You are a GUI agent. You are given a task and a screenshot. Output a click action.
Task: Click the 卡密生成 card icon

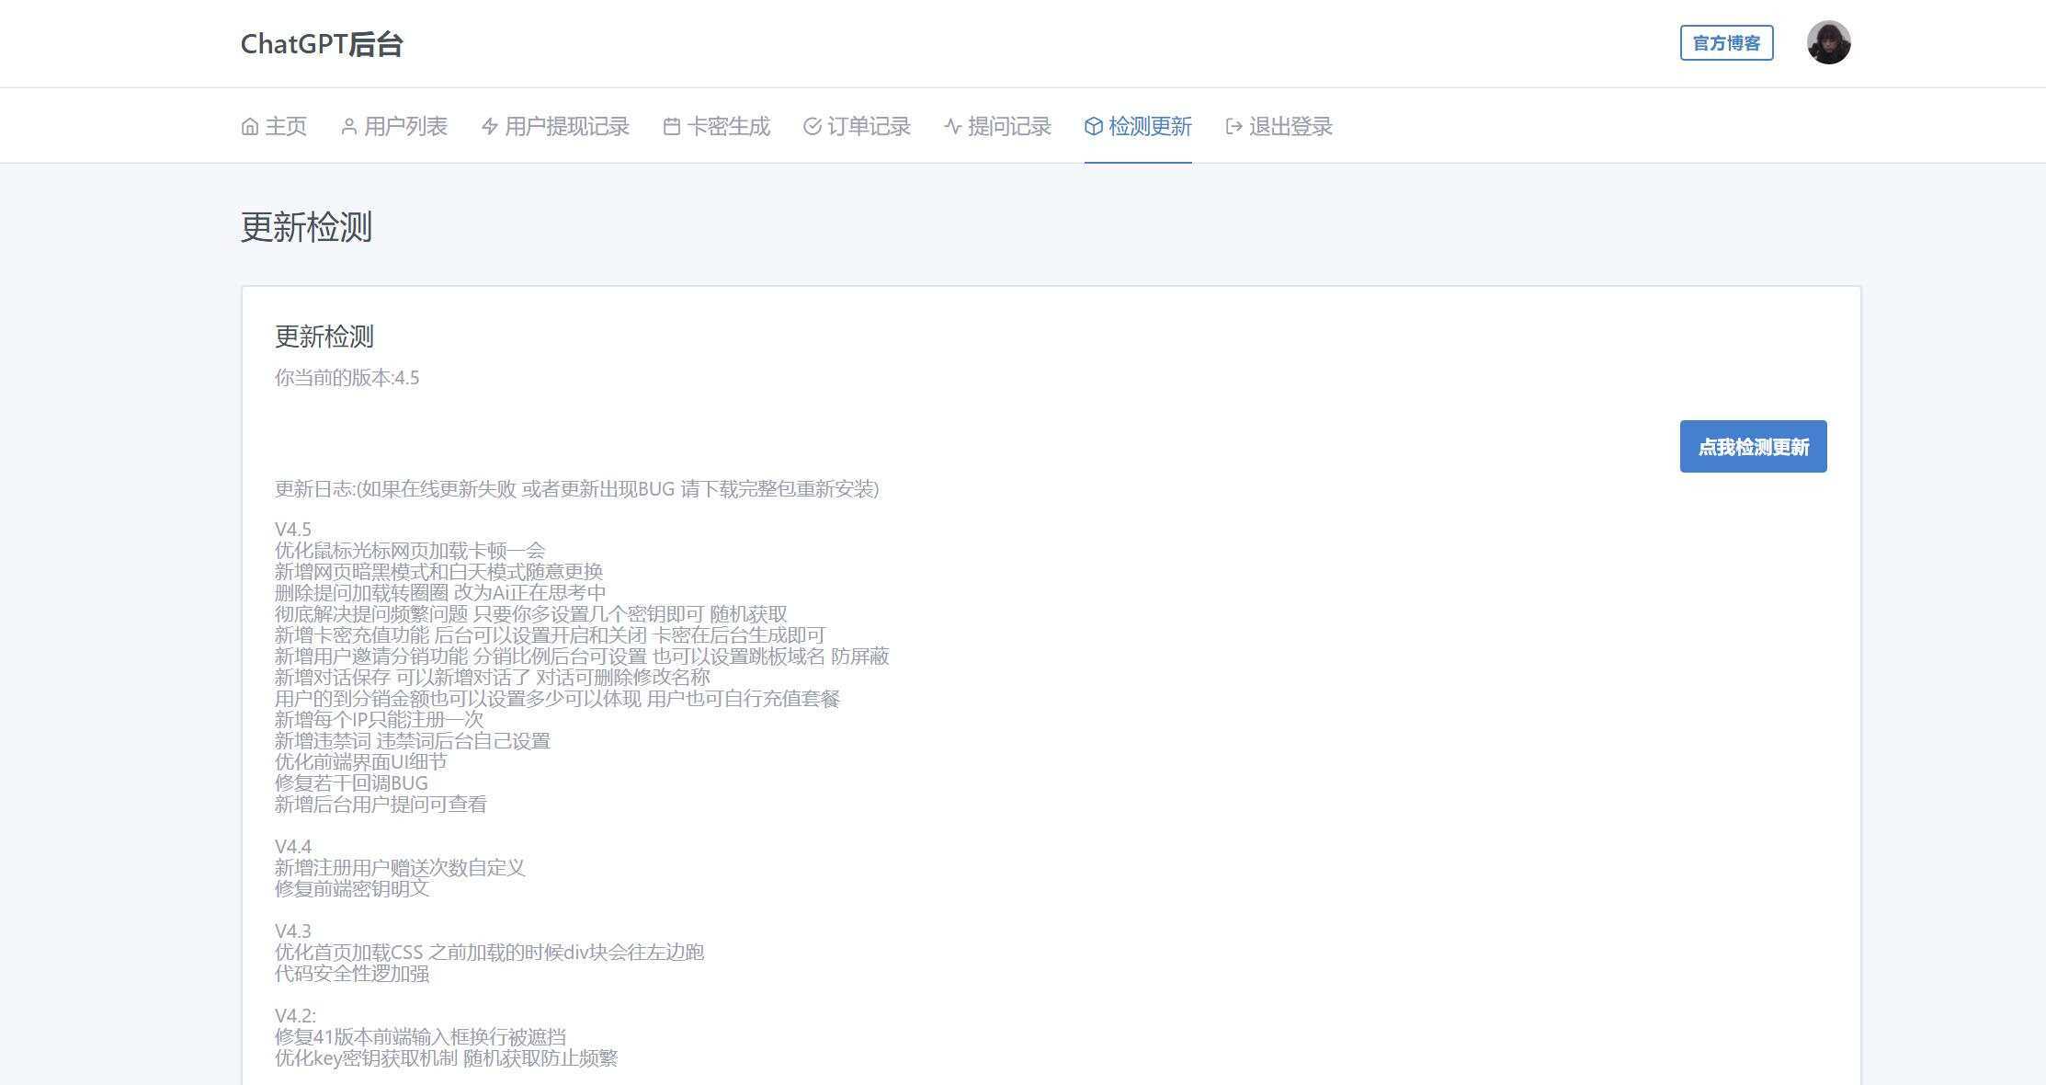point(670,126)
